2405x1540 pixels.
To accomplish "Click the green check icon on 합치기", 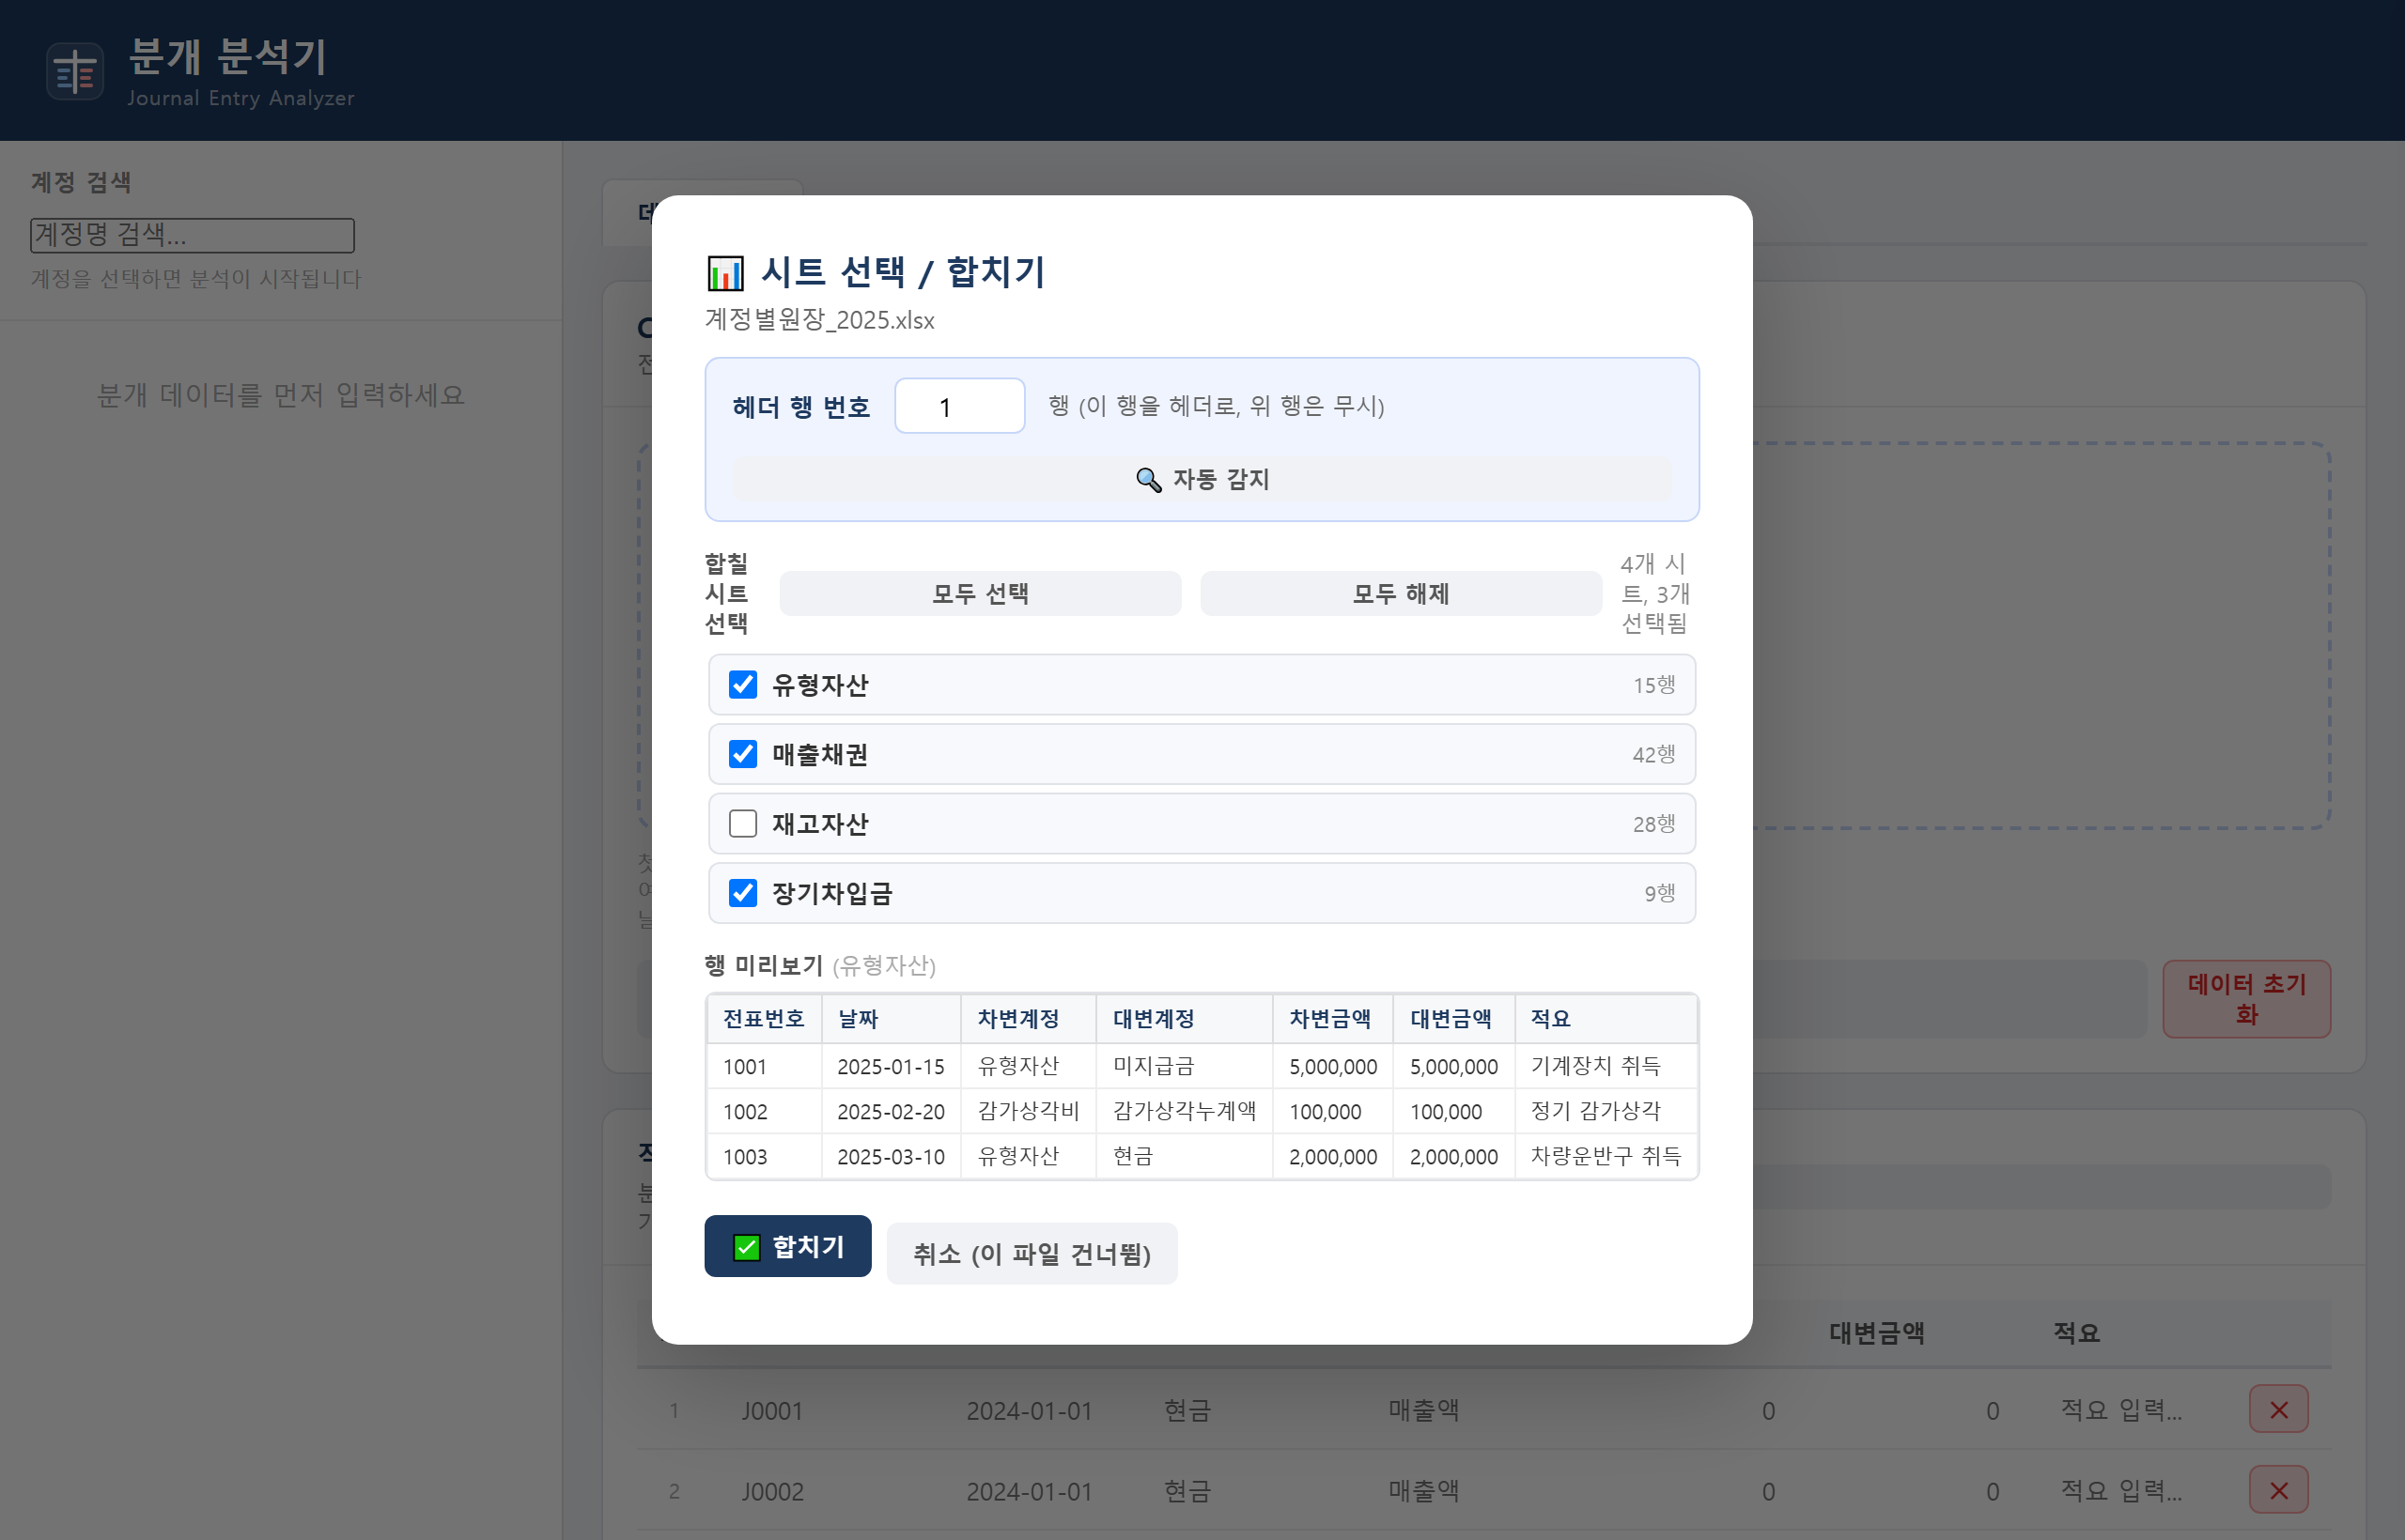I will coord(746,1247).
